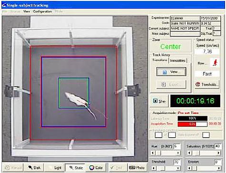Take a snapshot with Photo button
This screenshot has height=173, width=226.
(137, 168)
